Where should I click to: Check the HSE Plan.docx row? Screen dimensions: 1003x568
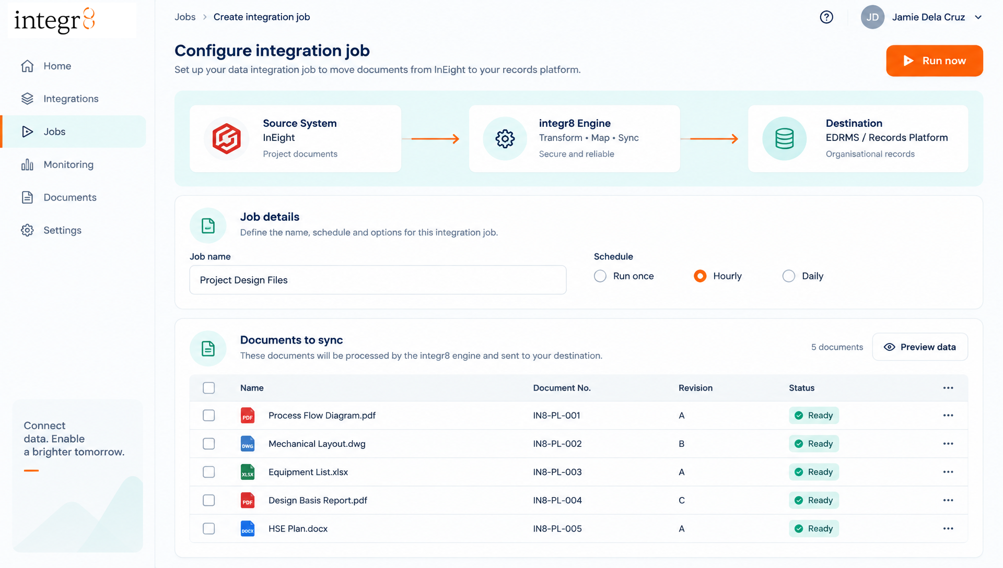pos(209,528)
